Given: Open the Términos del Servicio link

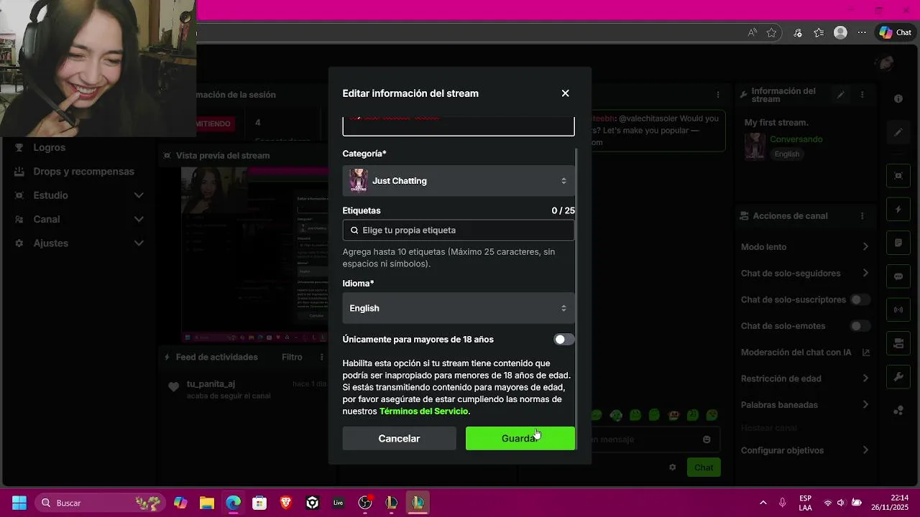Looking at the screenshot, I should click(x=423, y=411).
